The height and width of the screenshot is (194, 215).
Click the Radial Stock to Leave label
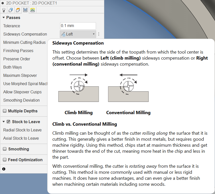tap(22, 130)
